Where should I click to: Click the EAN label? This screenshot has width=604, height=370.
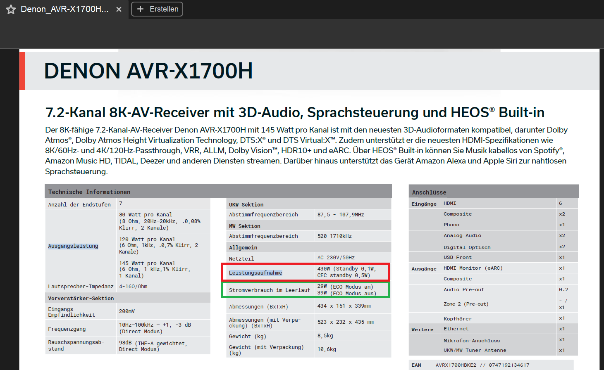point(416,365)
